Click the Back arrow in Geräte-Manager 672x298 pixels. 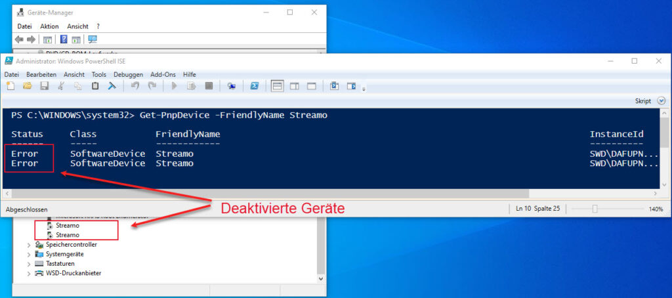coord(19,39)
